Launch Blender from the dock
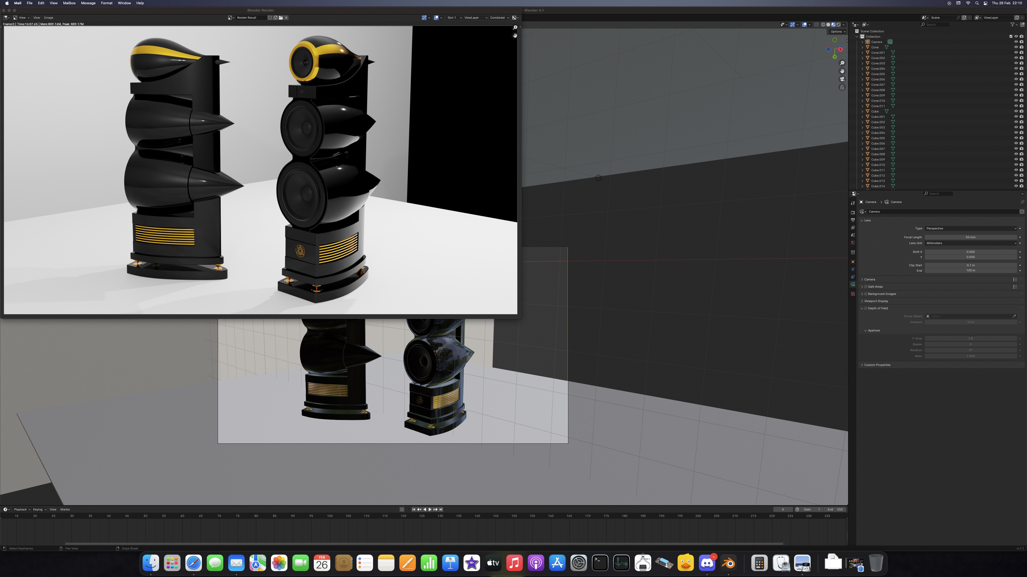This screenshot has width=1027, height=577. 728,563
